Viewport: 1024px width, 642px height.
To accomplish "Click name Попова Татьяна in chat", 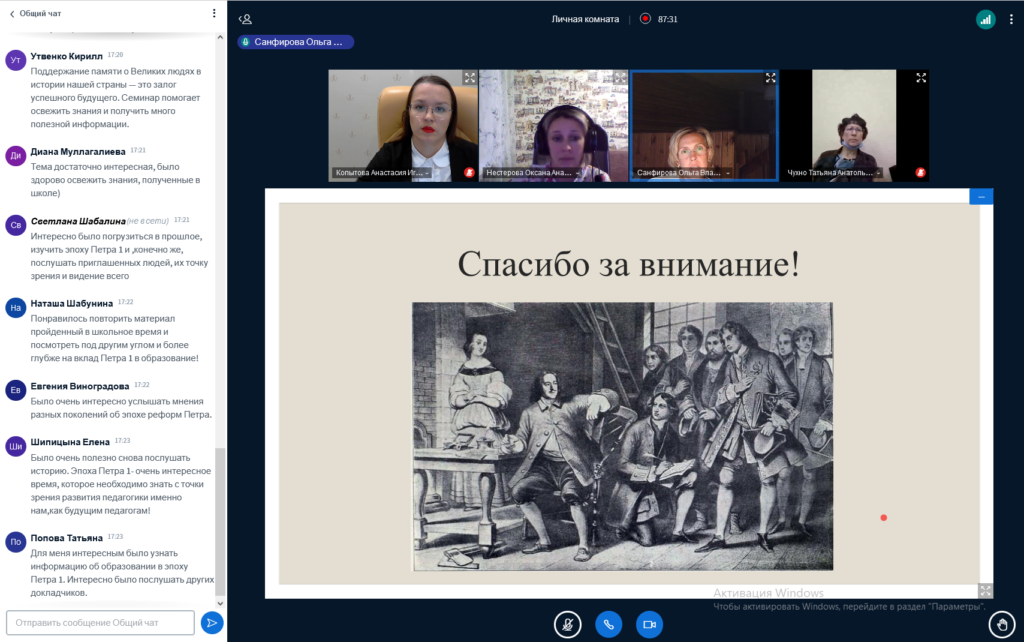I will pos(67,538).
